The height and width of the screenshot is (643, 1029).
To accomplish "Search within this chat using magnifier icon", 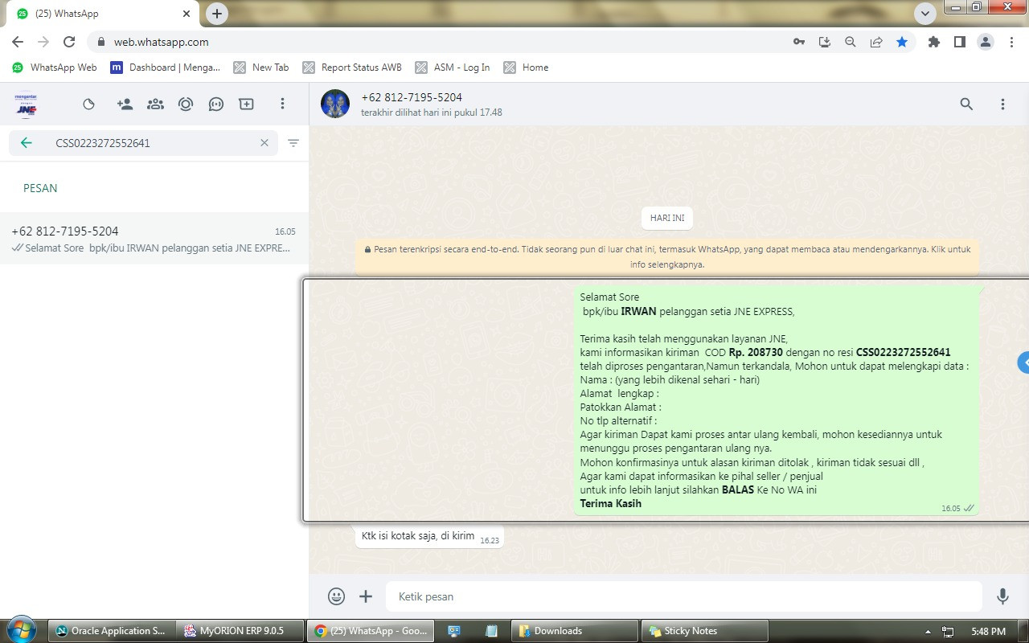I will point(966,104).
